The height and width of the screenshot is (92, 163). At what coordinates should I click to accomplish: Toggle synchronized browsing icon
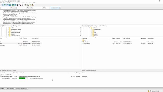pyautogui.click(x=30, y=5)
